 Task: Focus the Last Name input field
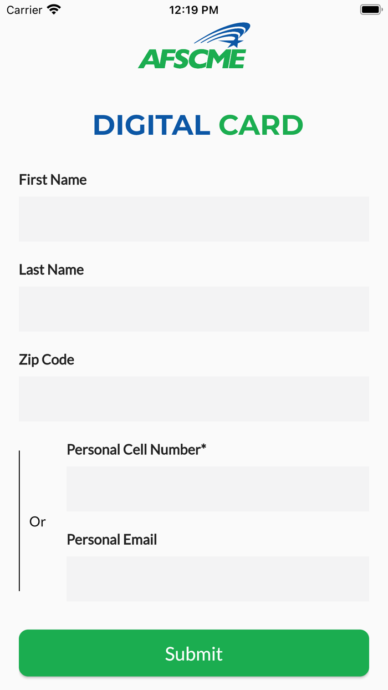(194, 309)
